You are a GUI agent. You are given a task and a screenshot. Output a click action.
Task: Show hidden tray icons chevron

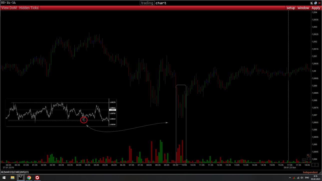290,178
